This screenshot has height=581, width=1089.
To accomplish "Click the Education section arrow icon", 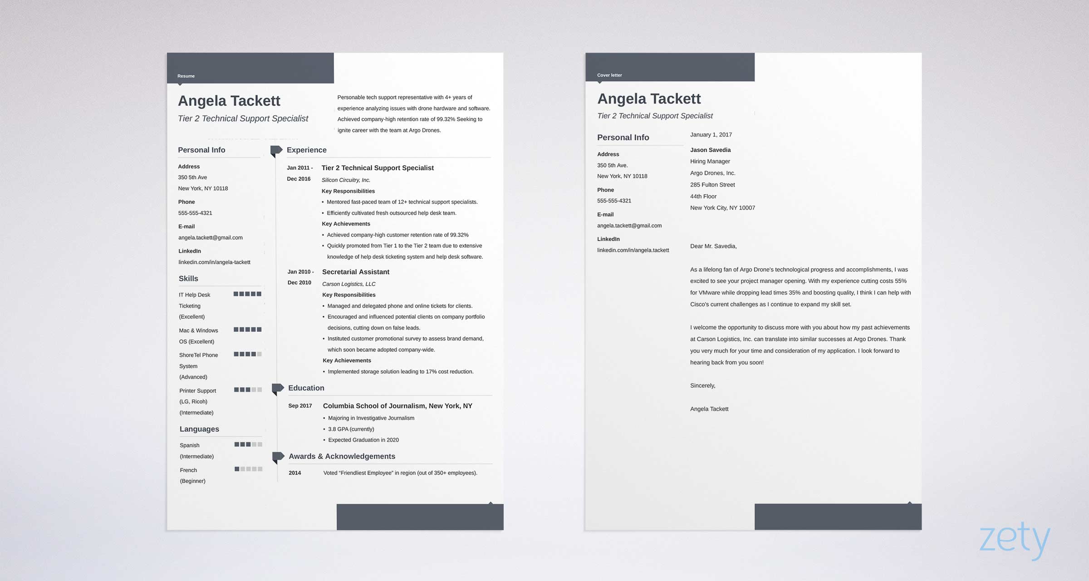I will tap(278, 388).
